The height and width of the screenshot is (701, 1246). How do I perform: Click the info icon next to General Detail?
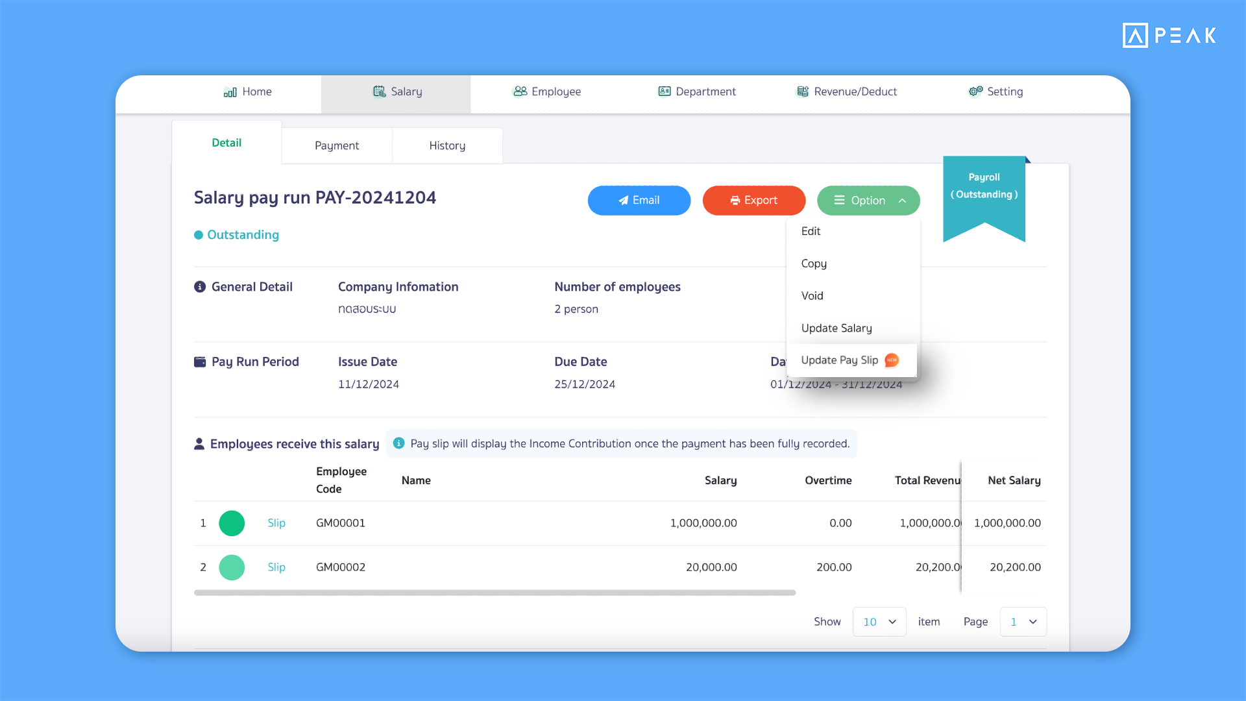point(199,286)
